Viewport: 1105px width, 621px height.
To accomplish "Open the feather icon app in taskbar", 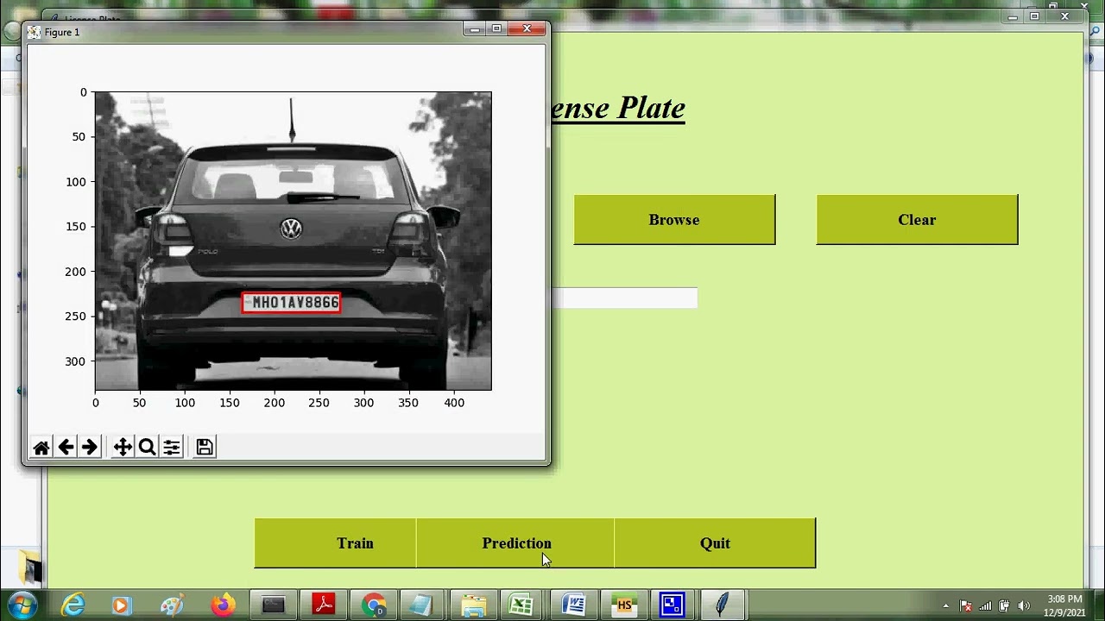I will pos(723,605).
